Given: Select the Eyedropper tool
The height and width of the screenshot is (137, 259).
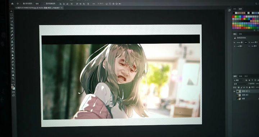Looking at the screenshot, I should 12,32.
